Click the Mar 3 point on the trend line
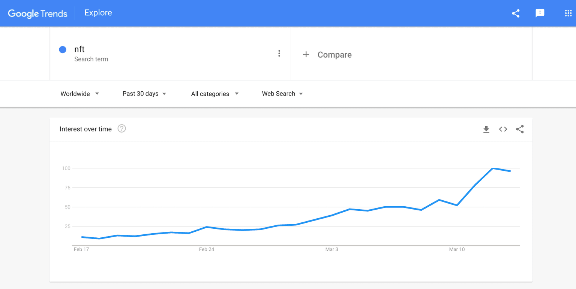576x289 pixels. [332, 215]
